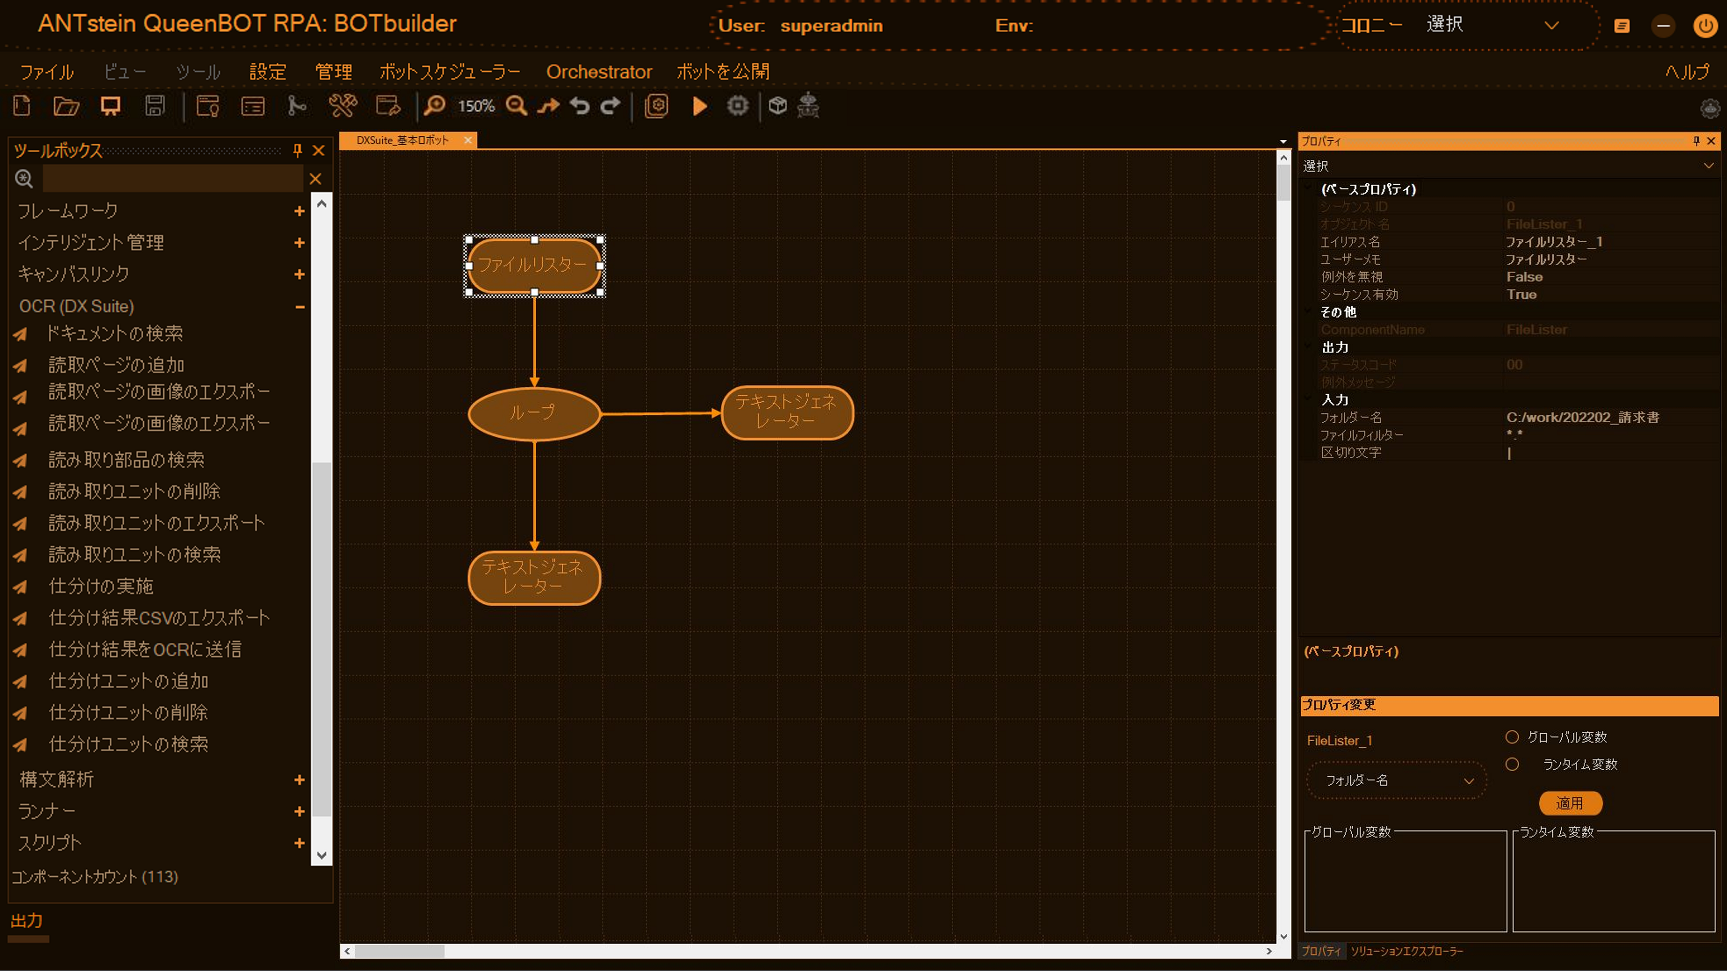Undo the last action with the undo arrow
Image resolution: width=1727 pixels, height=975 pixels.
pos(579,106)
